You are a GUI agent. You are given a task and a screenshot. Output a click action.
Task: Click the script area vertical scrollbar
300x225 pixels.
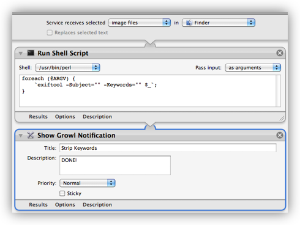pos(279,91)
